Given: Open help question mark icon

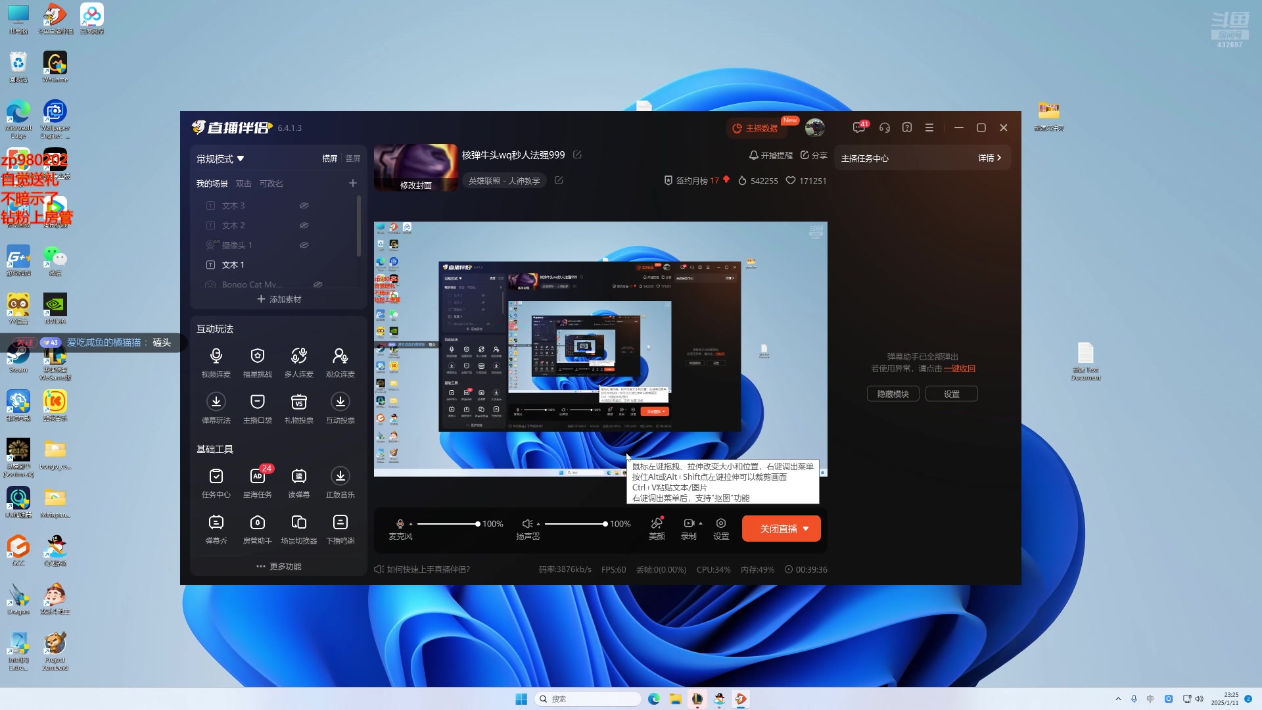Looking at the screenshot, I should [907, 128].
